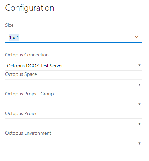Viewport: 149px width, 161px height.
Task: Click the Octopus Project label text
Action: point(22,114)
